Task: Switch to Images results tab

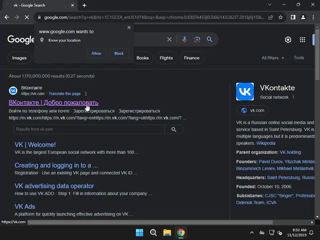Action: [x=19, y=58]
